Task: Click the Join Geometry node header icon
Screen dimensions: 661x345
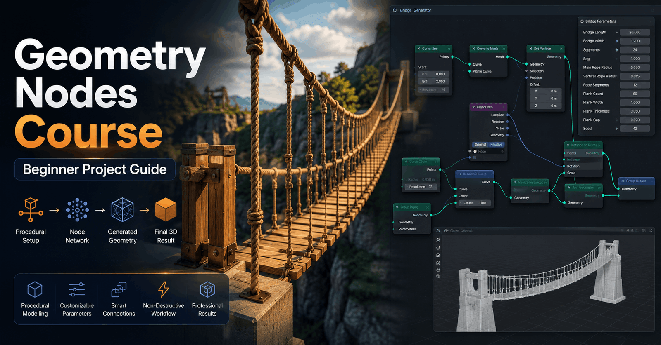Action: pyautogui.click(x=569, y=188)
